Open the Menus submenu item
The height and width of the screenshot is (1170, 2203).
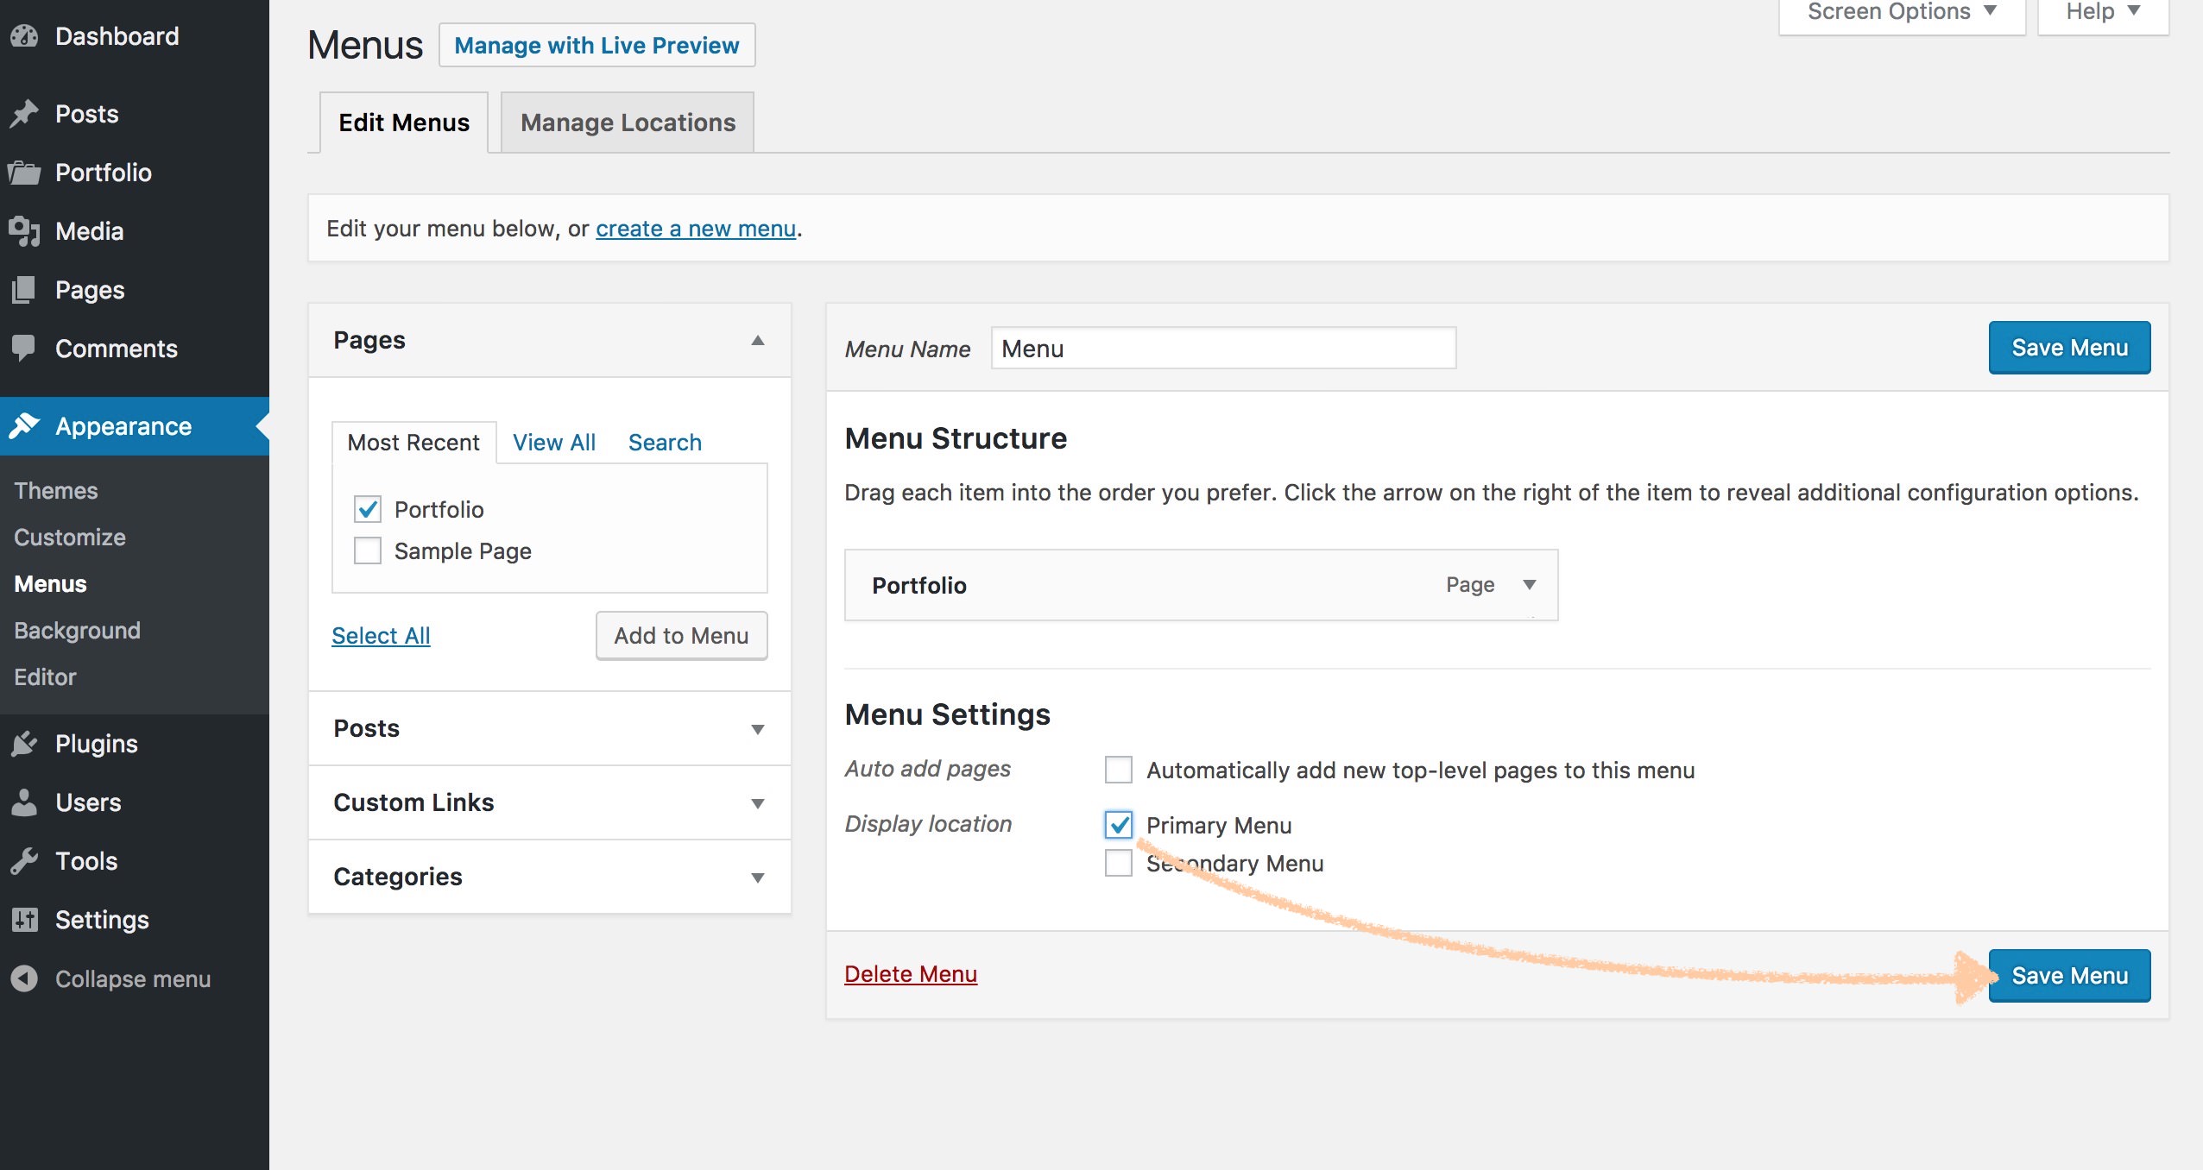click(x=50, y=584)
